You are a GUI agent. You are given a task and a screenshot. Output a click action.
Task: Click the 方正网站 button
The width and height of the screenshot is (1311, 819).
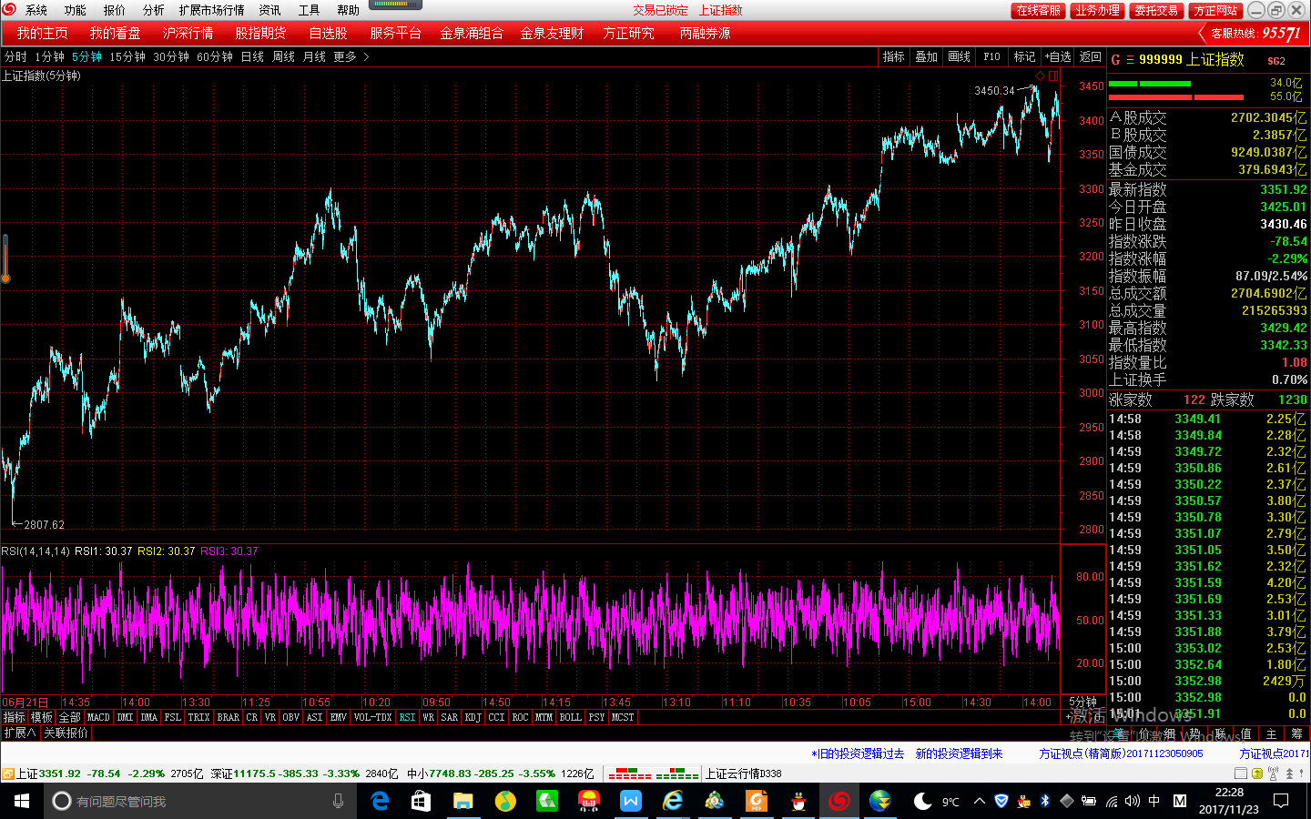point(1215,11)
